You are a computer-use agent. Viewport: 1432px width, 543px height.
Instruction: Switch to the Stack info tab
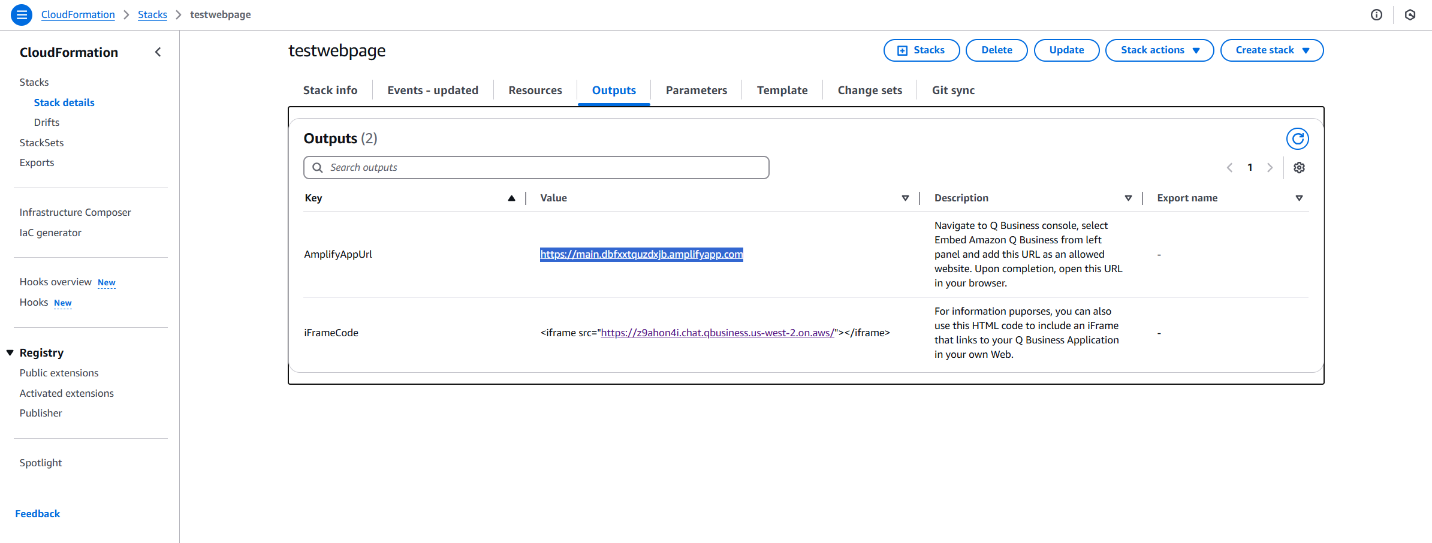point(330,90)
